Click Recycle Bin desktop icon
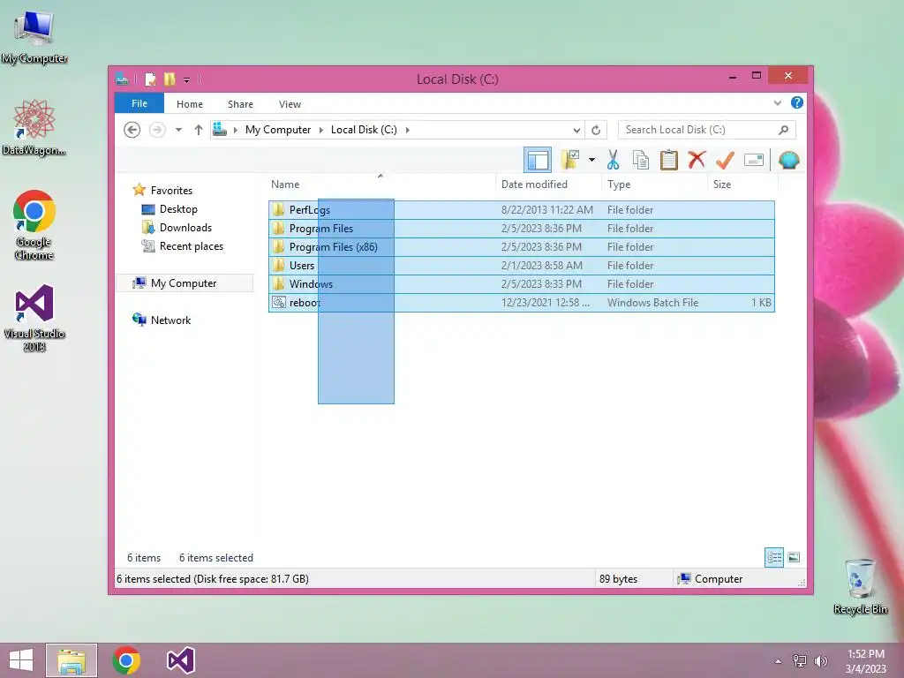904x678 pixels. [860, 586]
